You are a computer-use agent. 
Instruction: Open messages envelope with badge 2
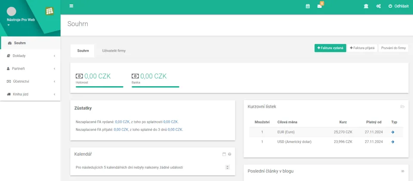[320, 6]
